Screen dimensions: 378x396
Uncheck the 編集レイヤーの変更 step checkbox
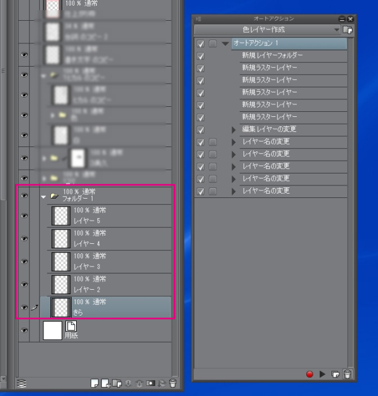(x=201, y=130)
